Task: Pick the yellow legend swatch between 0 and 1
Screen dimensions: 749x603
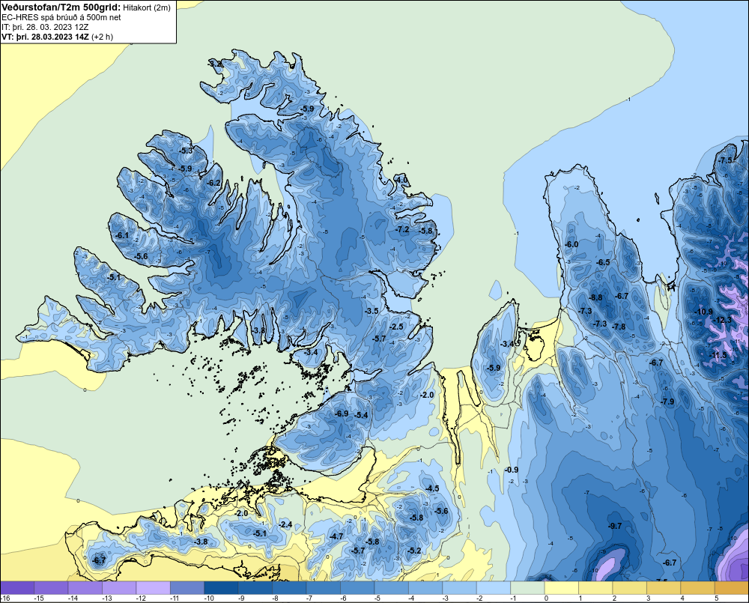Action: 562,588
